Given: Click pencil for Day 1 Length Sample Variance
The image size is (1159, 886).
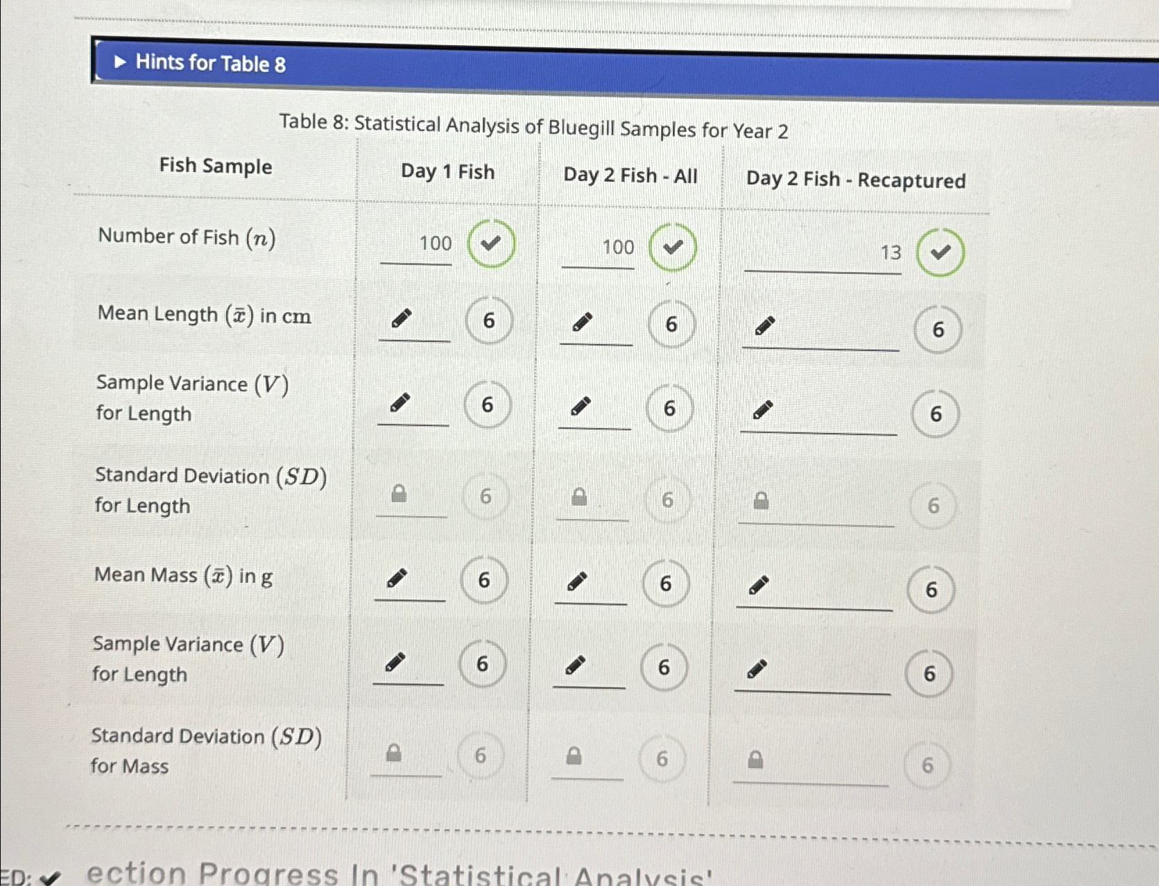Looking at the screenshot, I should 400,402.
